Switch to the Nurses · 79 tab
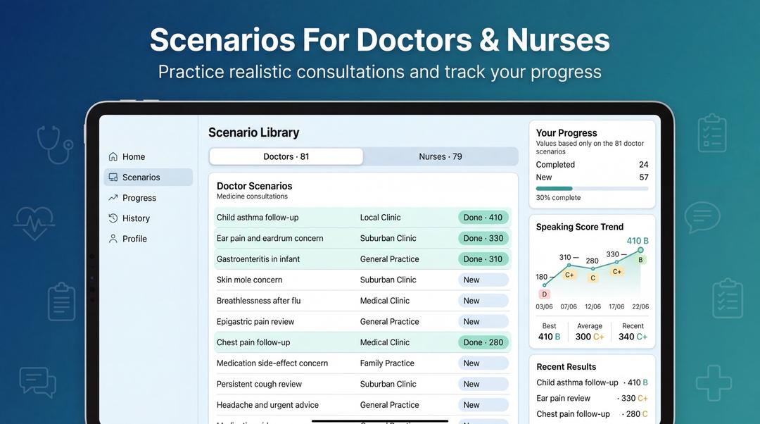The height and width of the screenshot is (424, 760). point(440,156)
